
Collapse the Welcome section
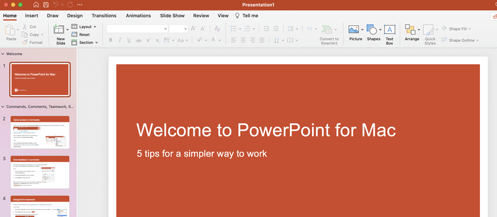(3, 54)
